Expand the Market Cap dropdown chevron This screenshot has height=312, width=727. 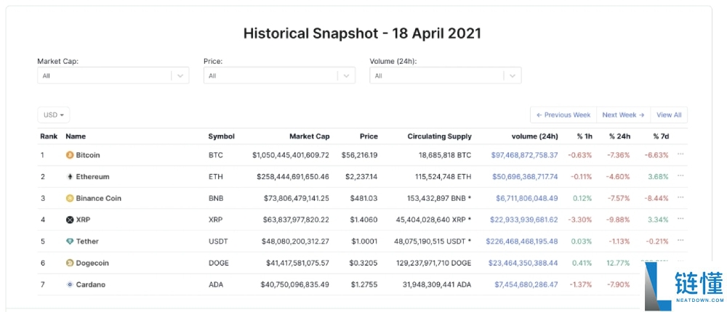coord(180,76)
